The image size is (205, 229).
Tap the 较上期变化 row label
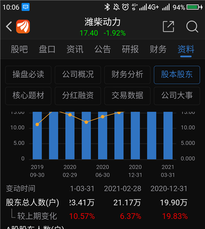point(37,216)
